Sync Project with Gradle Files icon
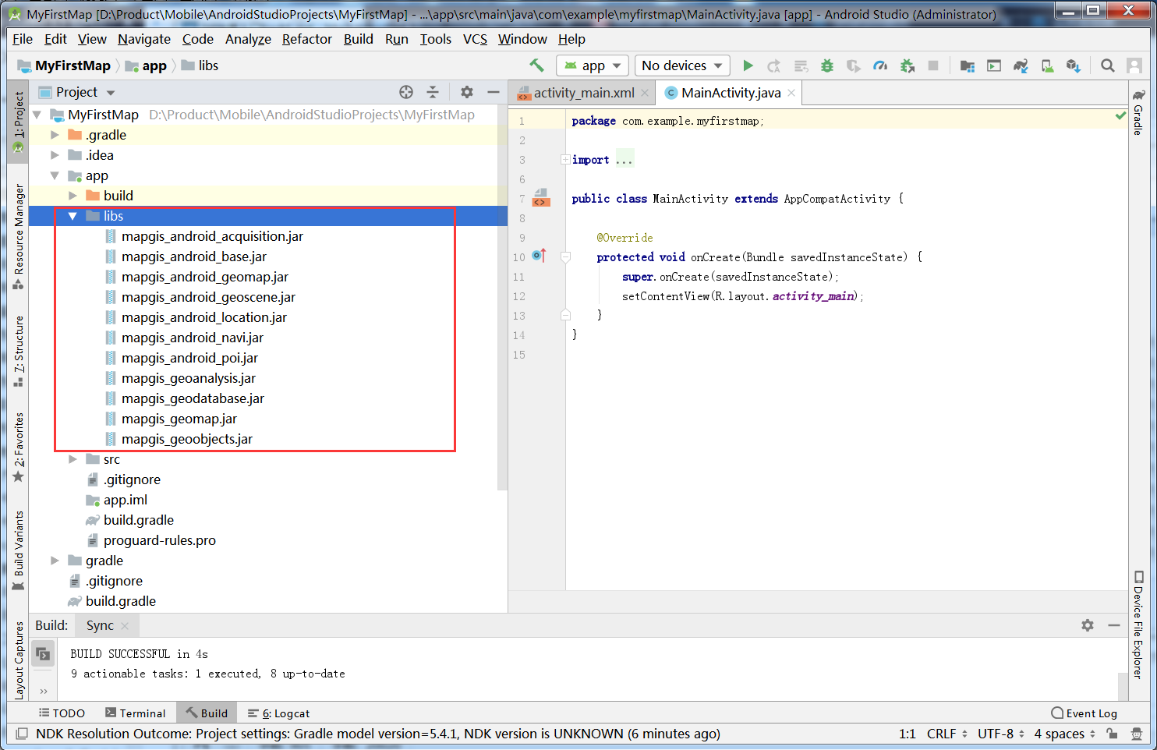1157x750 pixels. (1021, 65)
